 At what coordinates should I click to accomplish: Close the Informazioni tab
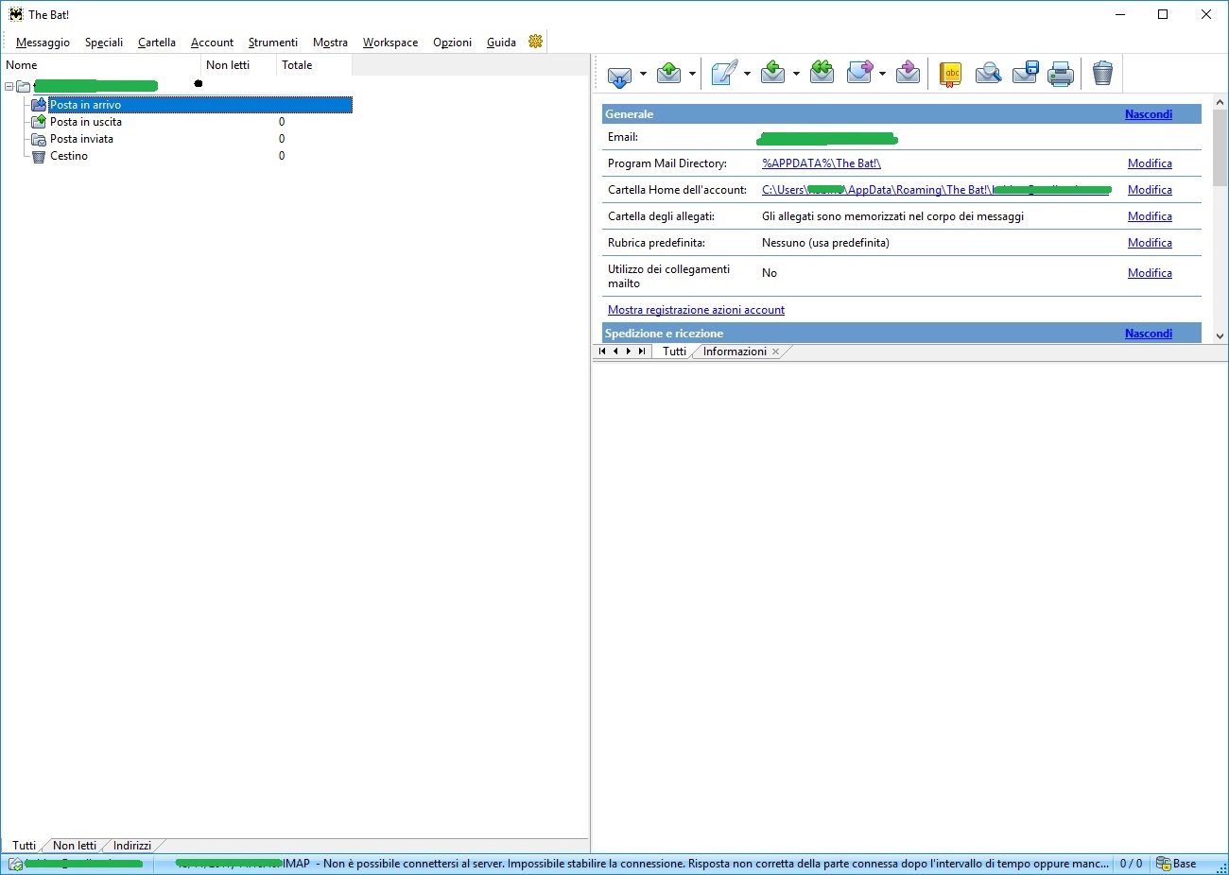pyautogui.click(x=776, y=352)
